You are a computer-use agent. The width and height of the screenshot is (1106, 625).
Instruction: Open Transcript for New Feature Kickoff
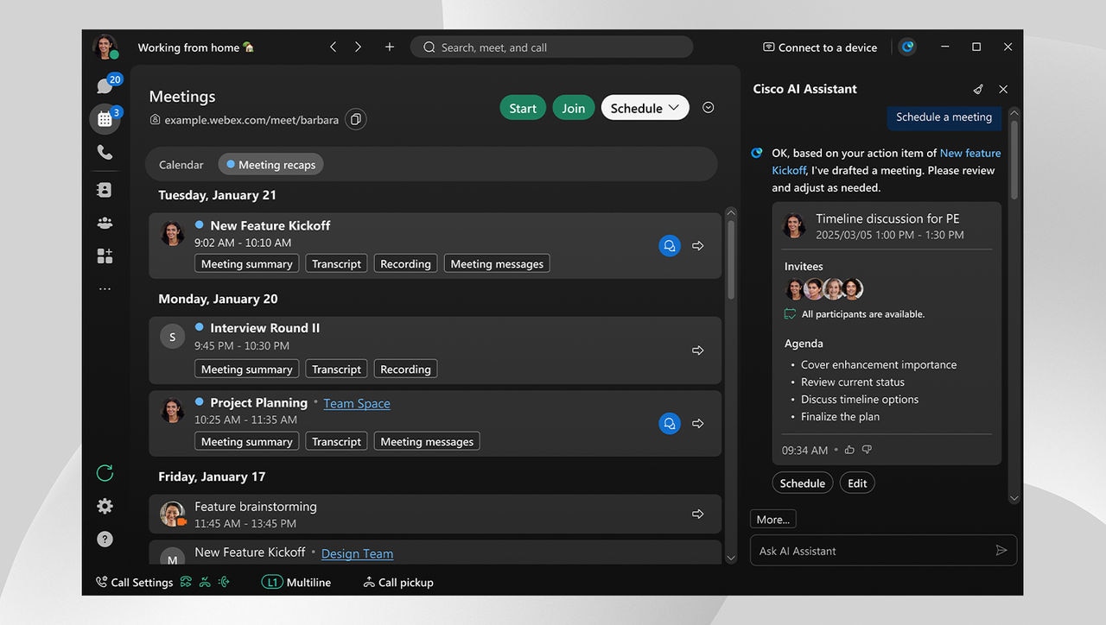[336, 264]
